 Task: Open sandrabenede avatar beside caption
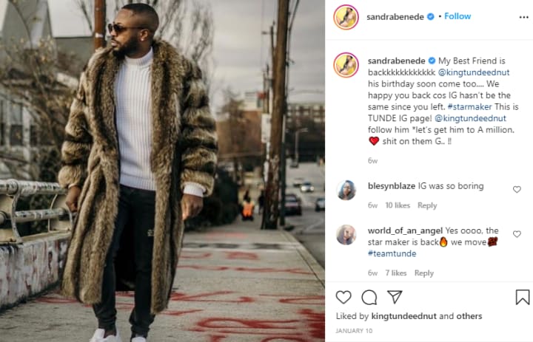[x=346, y=65]
